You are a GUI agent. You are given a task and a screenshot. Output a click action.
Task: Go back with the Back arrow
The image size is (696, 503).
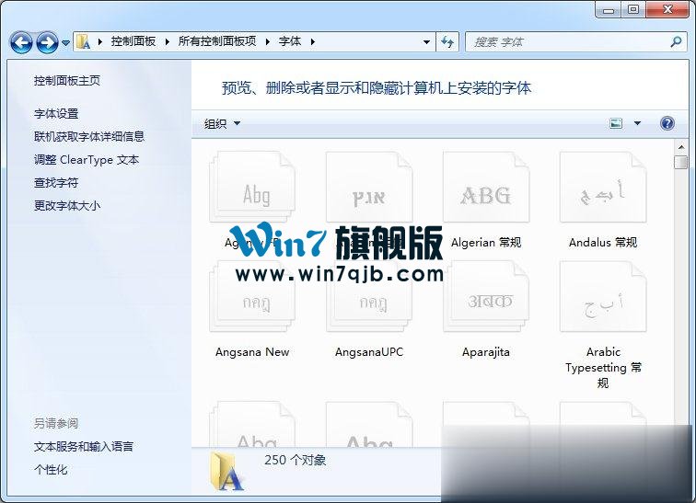tap(21, 42)
